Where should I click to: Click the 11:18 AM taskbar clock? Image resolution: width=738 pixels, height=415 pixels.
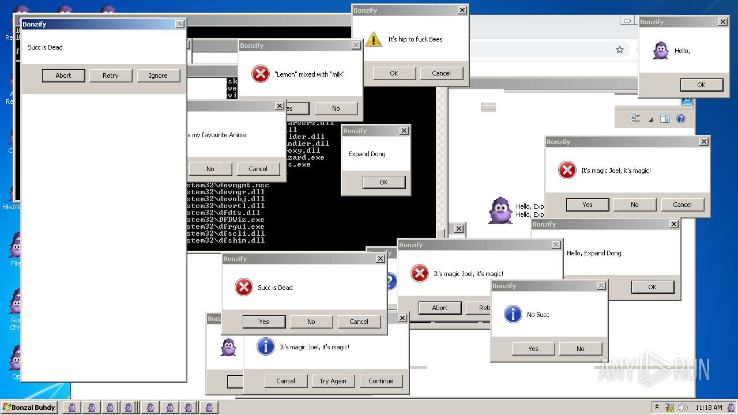click(x=709, y=408)
